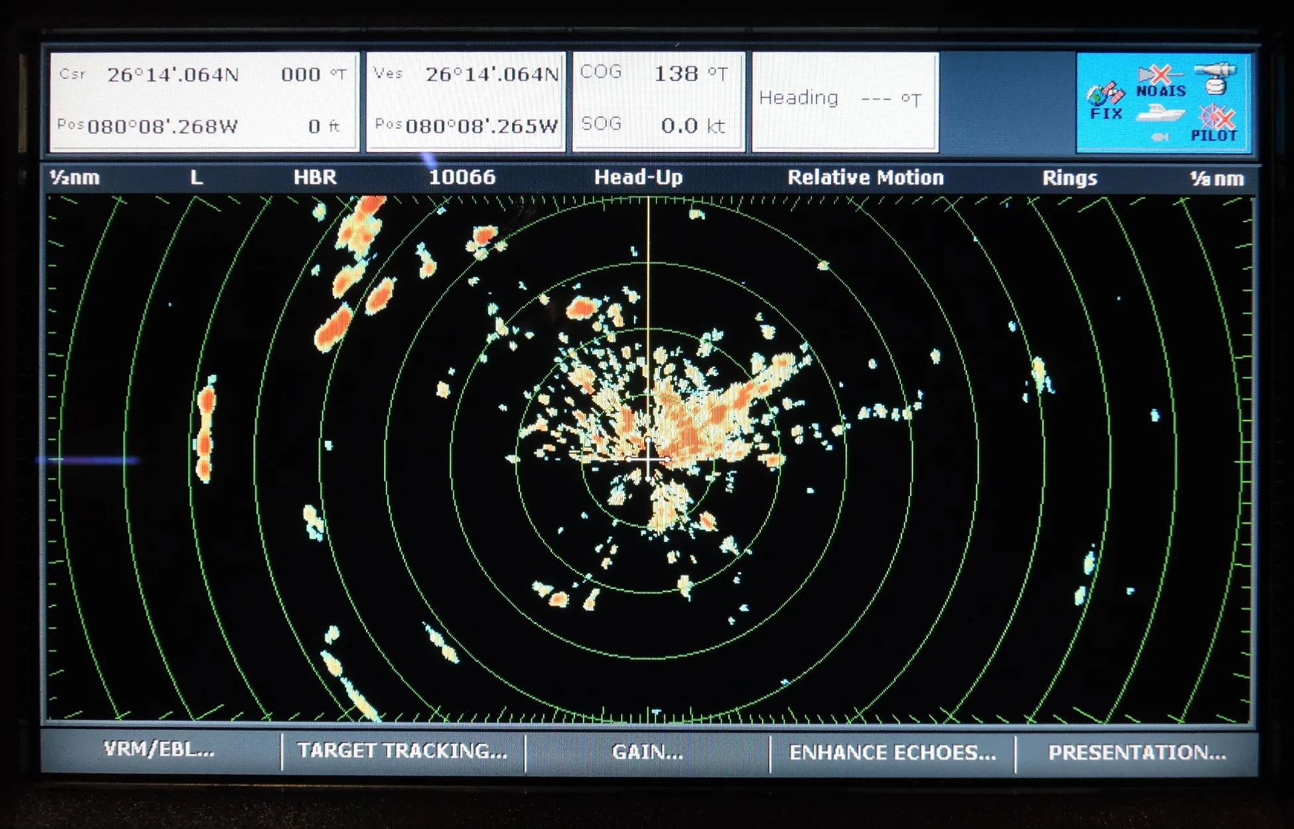
Task: Expand the ½nm range indicator
Action: pos(75,177)
